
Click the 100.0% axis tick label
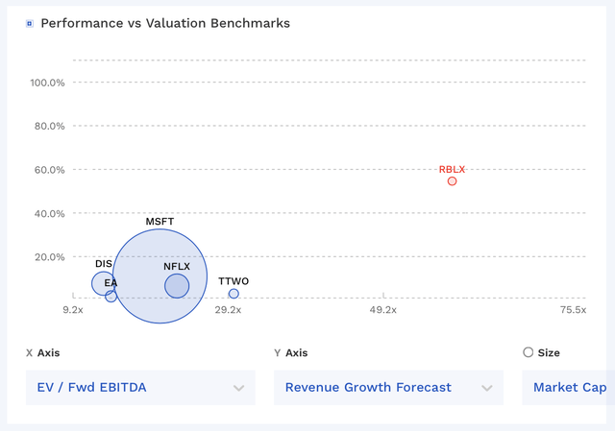coord(47,83)
